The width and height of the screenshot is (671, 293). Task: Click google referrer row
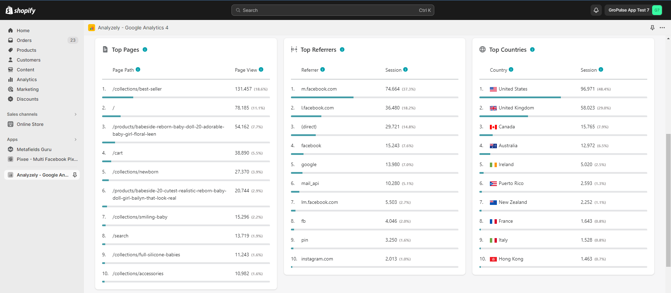(374, 165)
